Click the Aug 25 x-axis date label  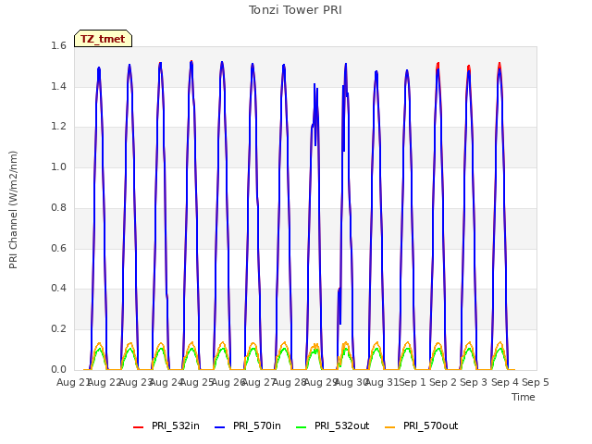point(197,382)
